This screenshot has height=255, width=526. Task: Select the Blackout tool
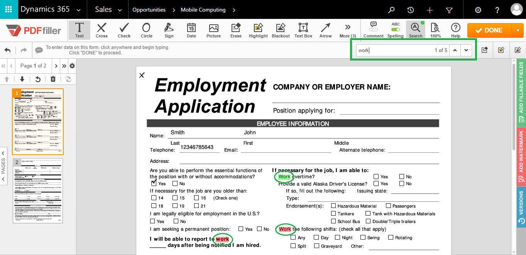[x=281, y=30]
